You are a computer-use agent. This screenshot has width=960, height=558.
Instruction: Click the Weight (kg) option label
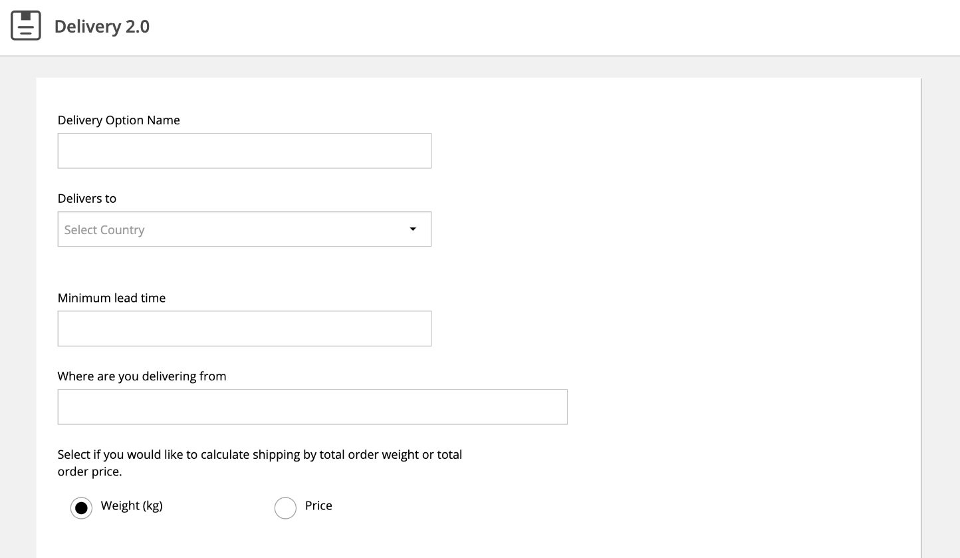point(132,505)
